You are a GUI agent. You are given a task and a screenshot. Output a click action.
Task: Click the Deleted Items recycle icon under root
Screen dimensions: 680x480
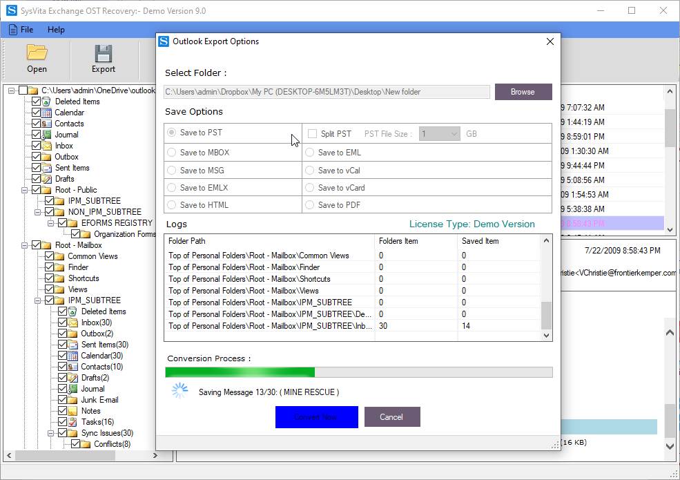point(46,102)
